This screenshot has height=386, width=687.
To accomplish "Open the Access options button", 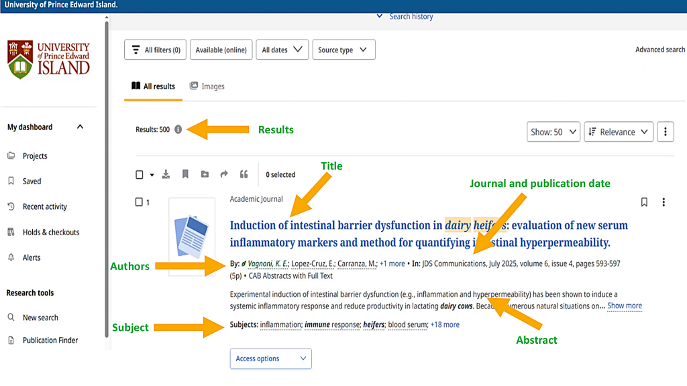I will coord(270,359).
